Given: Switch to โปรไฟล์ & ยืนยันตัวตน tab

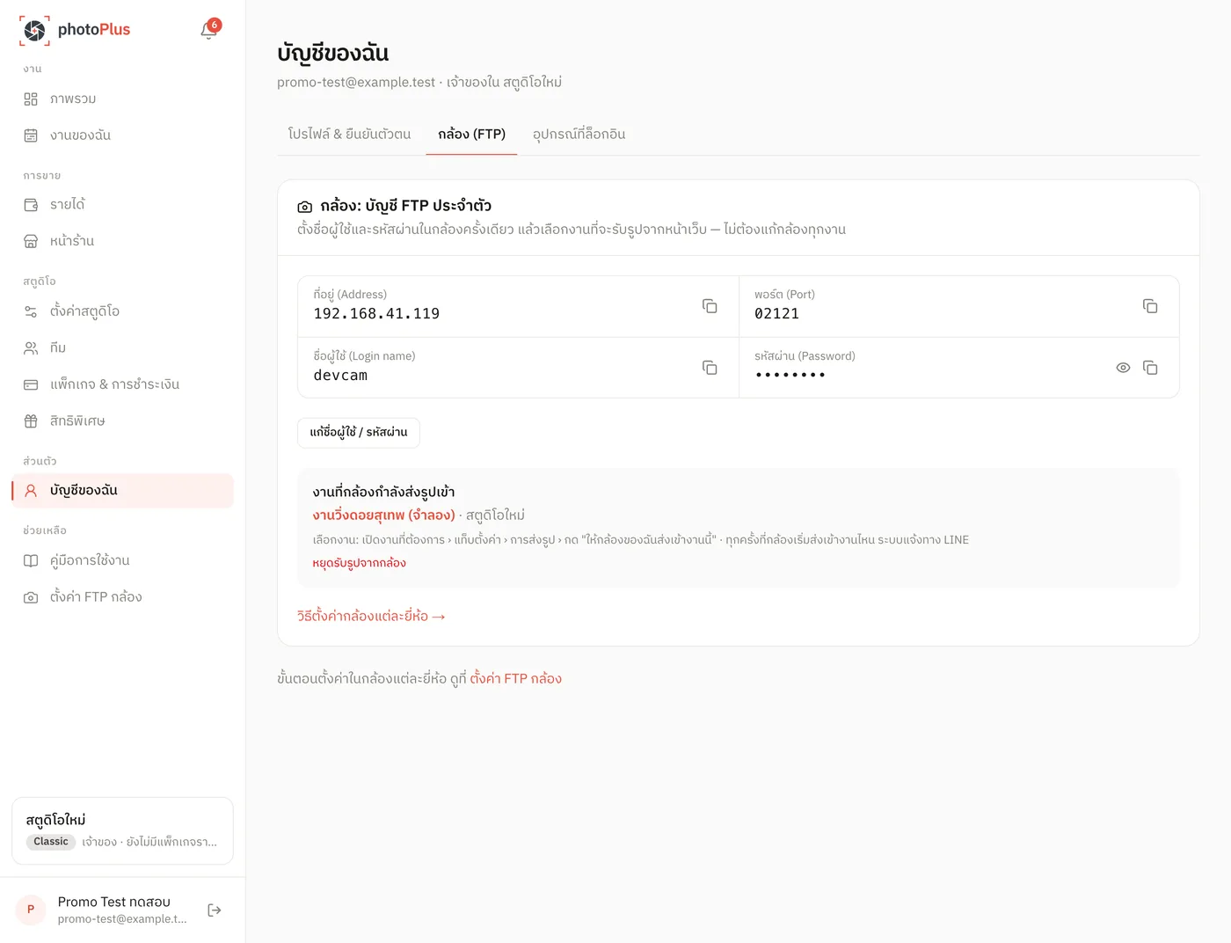Looking at the screenshot, I should point(349,135).
